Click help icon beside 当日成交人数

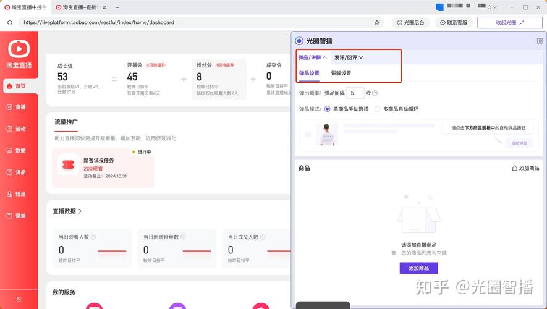coord(263,237)
